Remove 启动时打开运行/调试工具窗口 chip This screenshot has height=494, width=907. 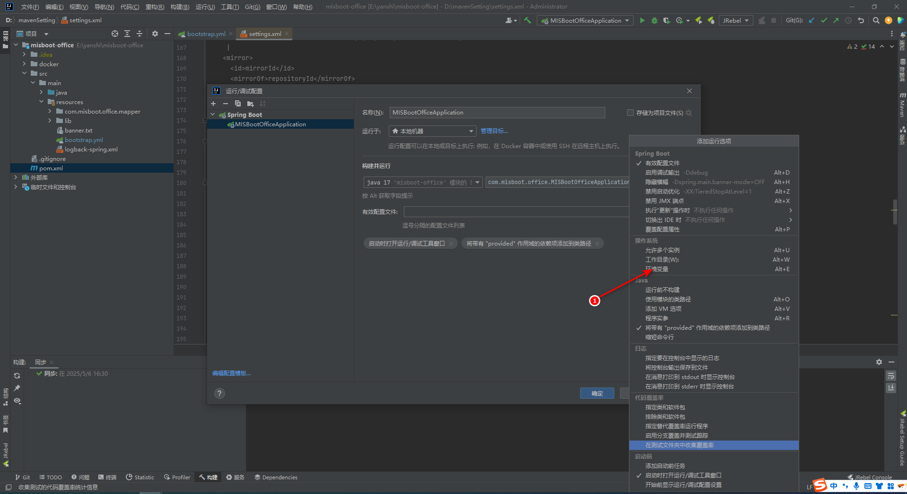pyautogui.click(x=451, y=244)
